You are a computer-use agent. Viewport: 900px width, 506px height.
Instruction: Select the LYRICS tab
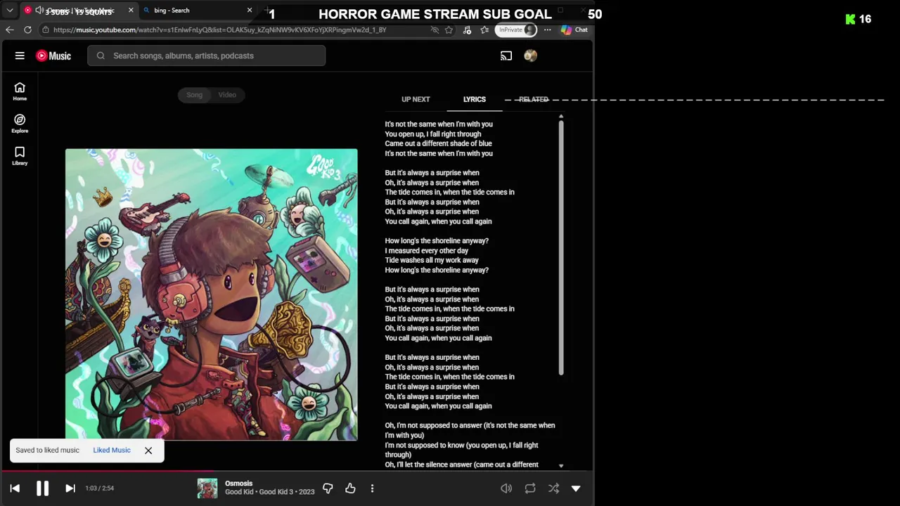pos(475,99)
